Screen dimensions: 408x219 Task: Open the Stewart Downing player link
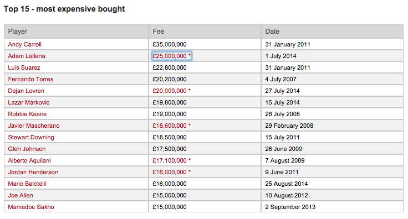coord(31,138)
